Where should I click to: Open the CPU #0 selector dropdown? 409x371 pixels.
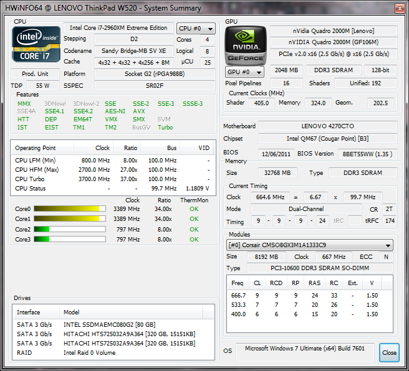(196, 29)
